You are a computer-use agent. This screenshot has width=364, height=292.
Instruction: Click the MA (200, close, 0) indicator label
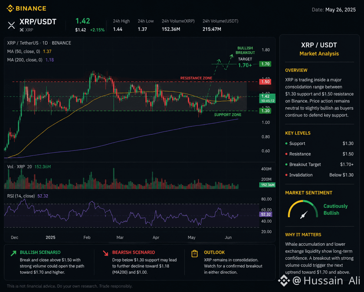pyautogui.click(x=25, y=60)
